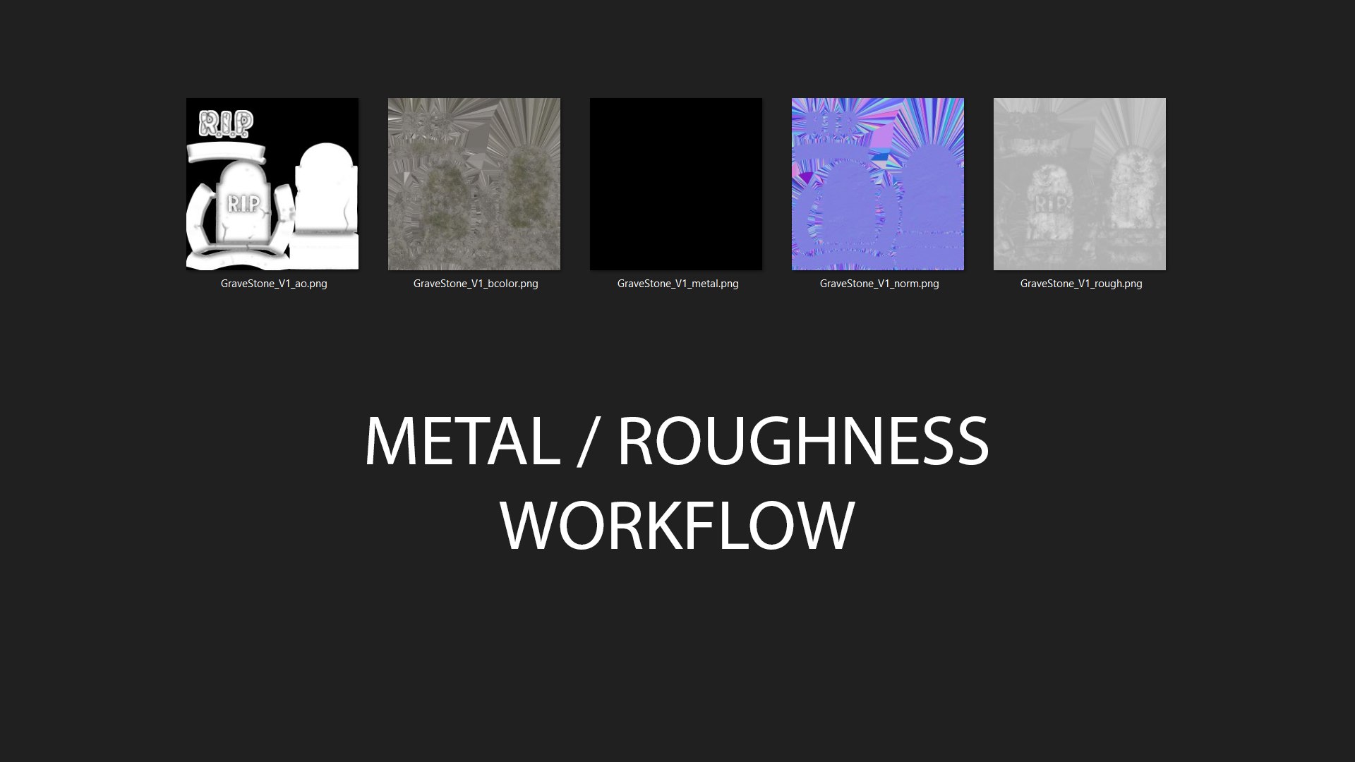Viewport: 1355px width, 762px height.
Task: Click the R.I.P letters atop the AO map
Action: click(x=226, y=123)
